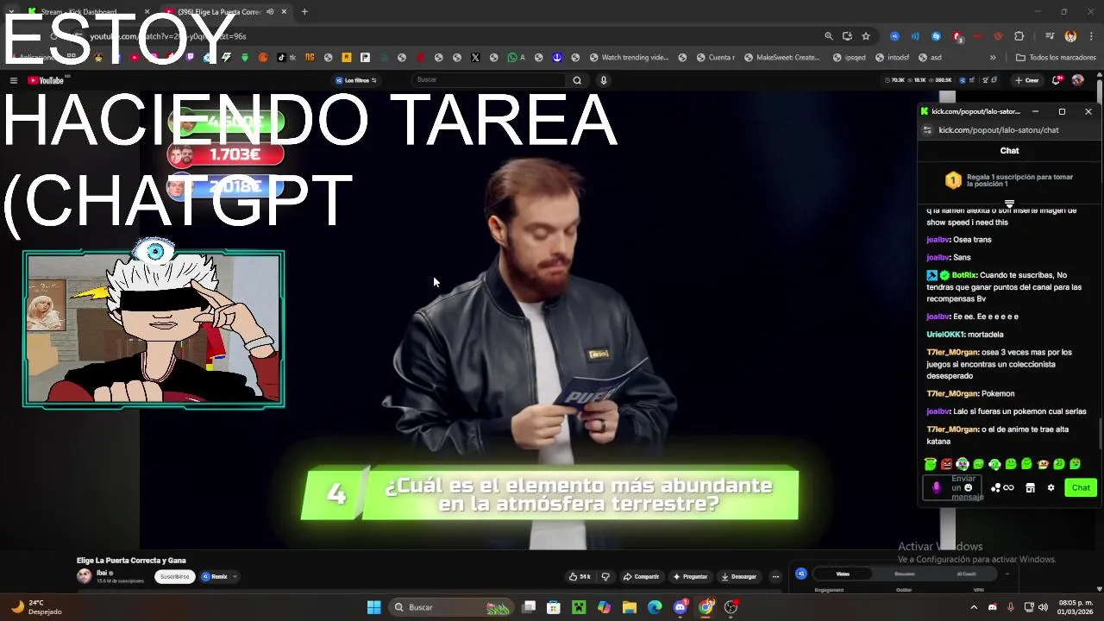Open more actions three-dot menu
The width and height of the screenshot is (1104, 621).
tap(775, 576)
